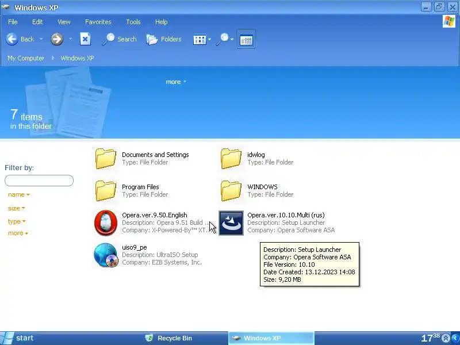Click the Recycle Bin taskbar icon
Screen dimensions: 460x345
pyautogui.click(x=149, y=338)
